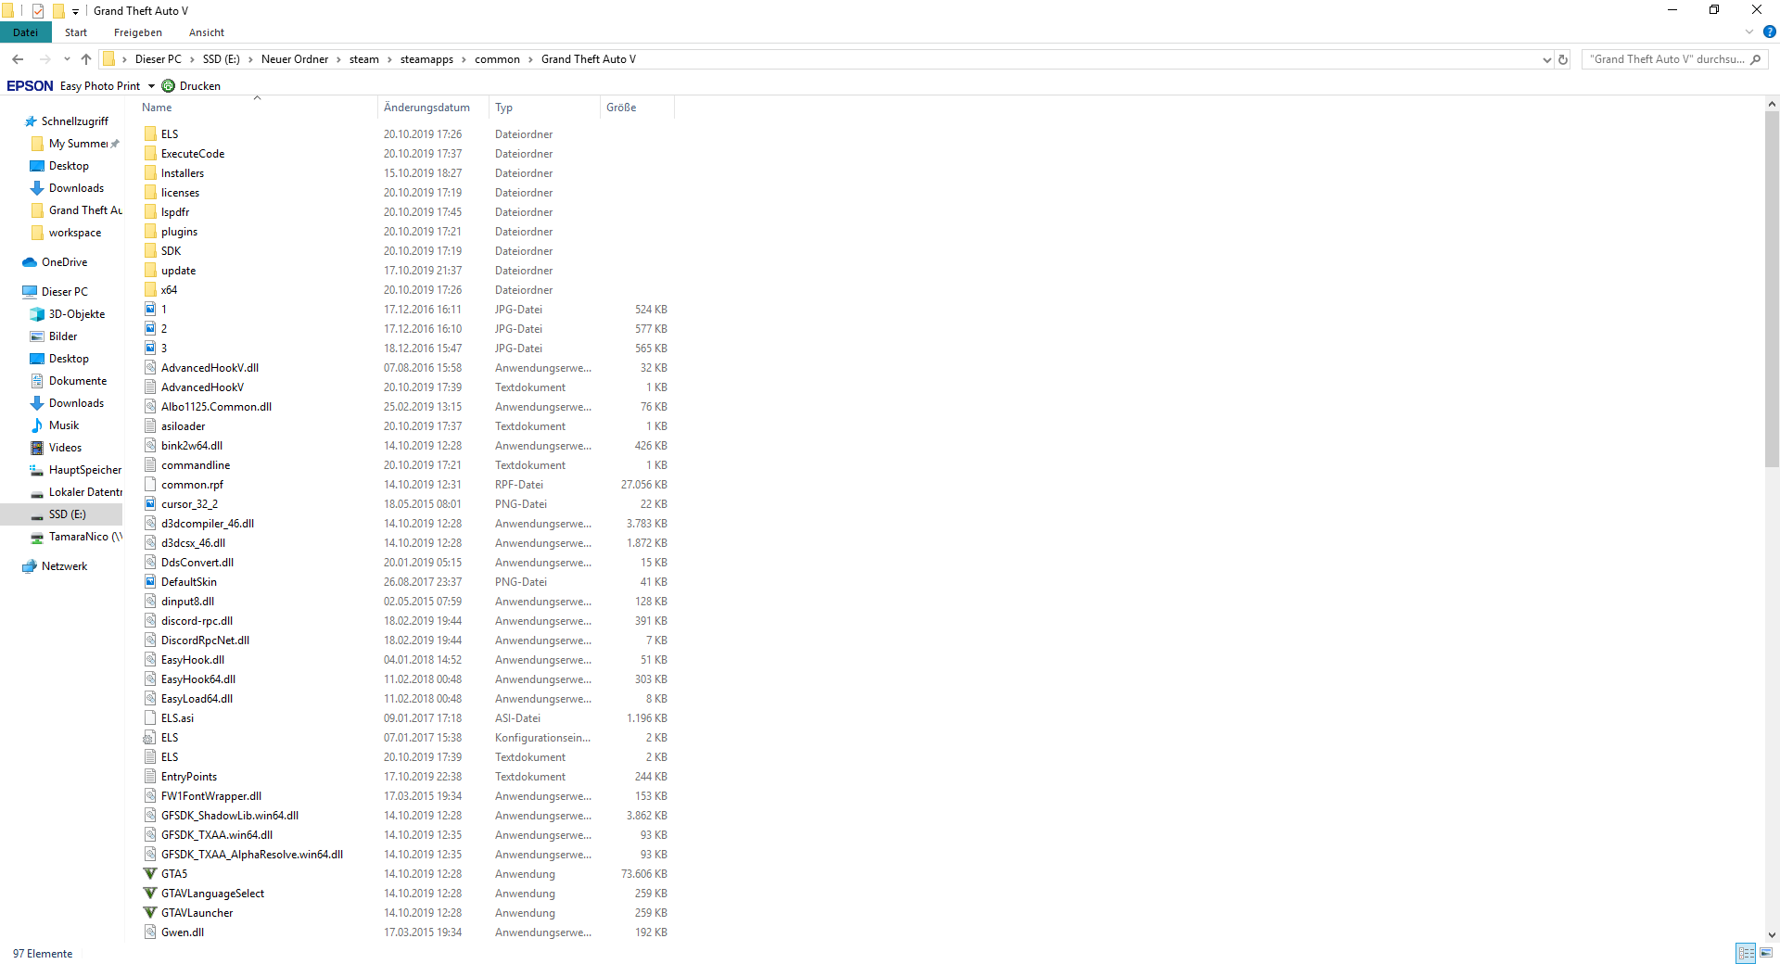Sort by Typ column header

pyautogui.click(x=544, y=108)
